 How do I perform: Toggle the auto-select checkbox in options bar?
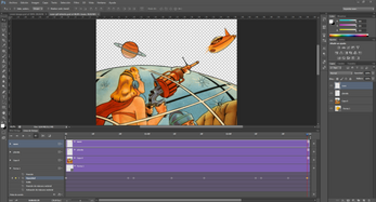tap(15, 8)
